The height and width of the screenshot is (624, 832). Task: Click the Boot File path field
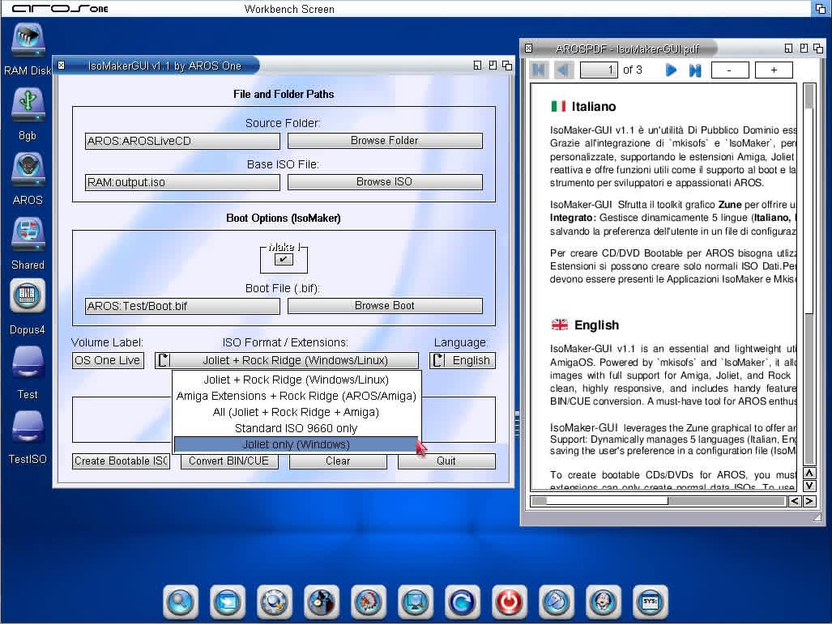click(x=182, y=307)
